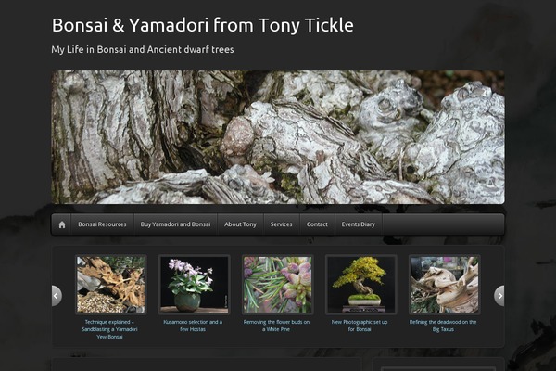Advance carousel with right arrow

[499, 295]
